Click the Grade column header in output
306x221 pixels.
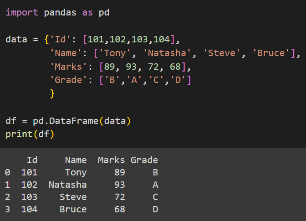click(x=144, y=160)
